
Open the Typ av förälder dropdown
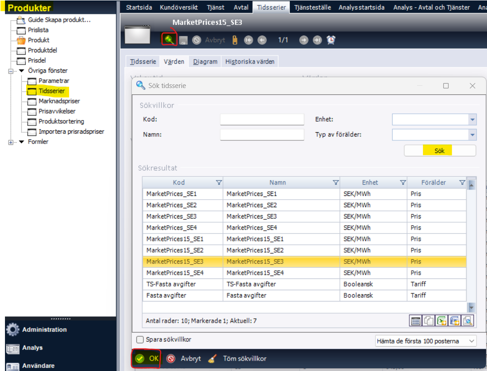click(x=472, y=134)
